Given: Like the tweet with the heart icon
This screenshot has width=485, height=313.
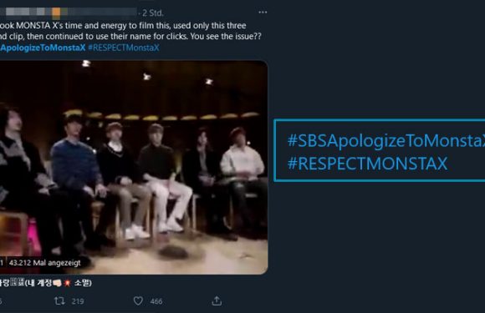Looking at the screenshot, I should pos(138,301).
